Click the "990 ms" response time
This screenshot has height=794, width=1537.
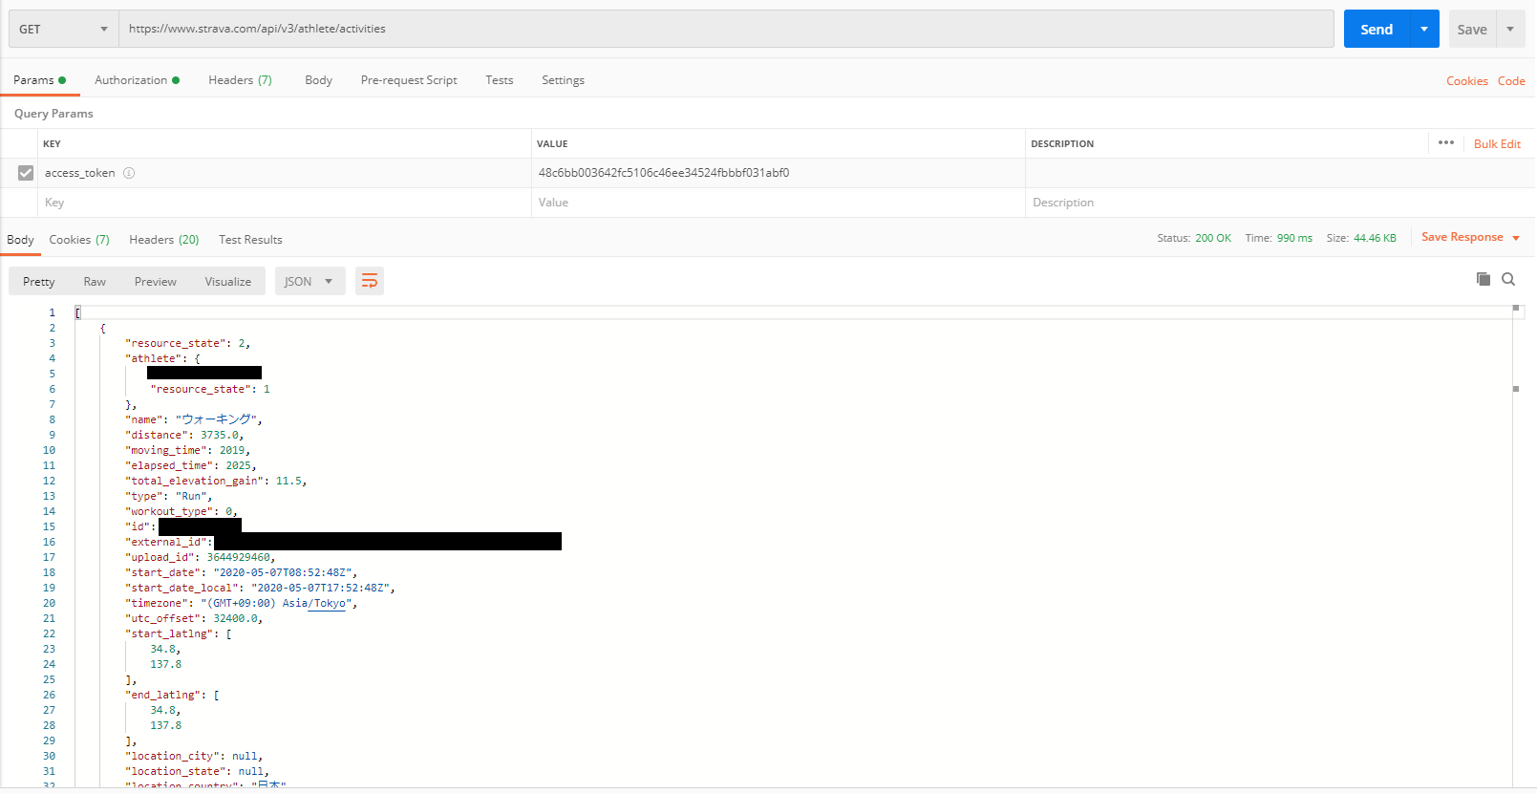tap(1294, 238)
